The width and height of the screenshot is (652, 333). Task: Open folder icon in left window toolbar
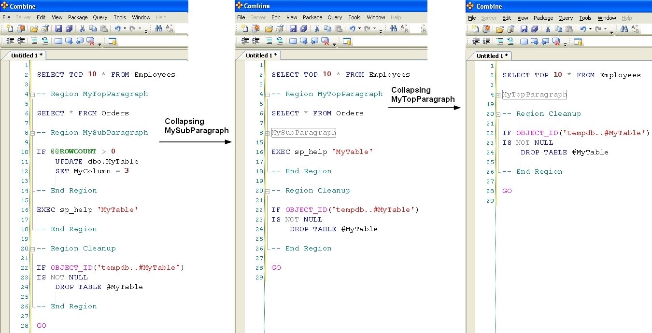34,29
